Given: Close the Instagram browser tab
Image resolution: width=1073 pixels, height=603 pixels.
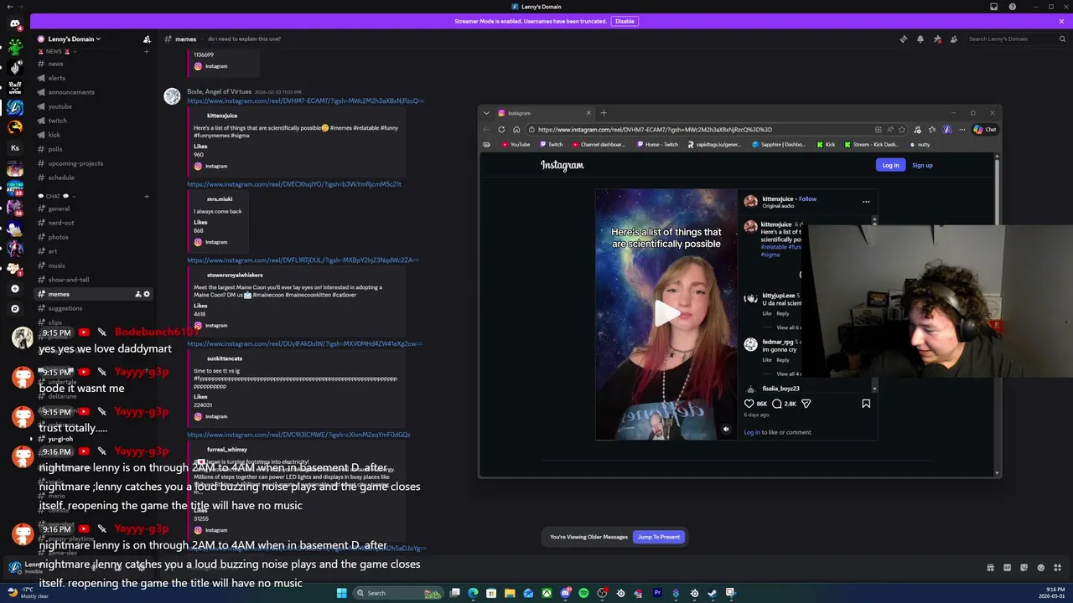Looking at the screenshot, I should click(588, 113).
